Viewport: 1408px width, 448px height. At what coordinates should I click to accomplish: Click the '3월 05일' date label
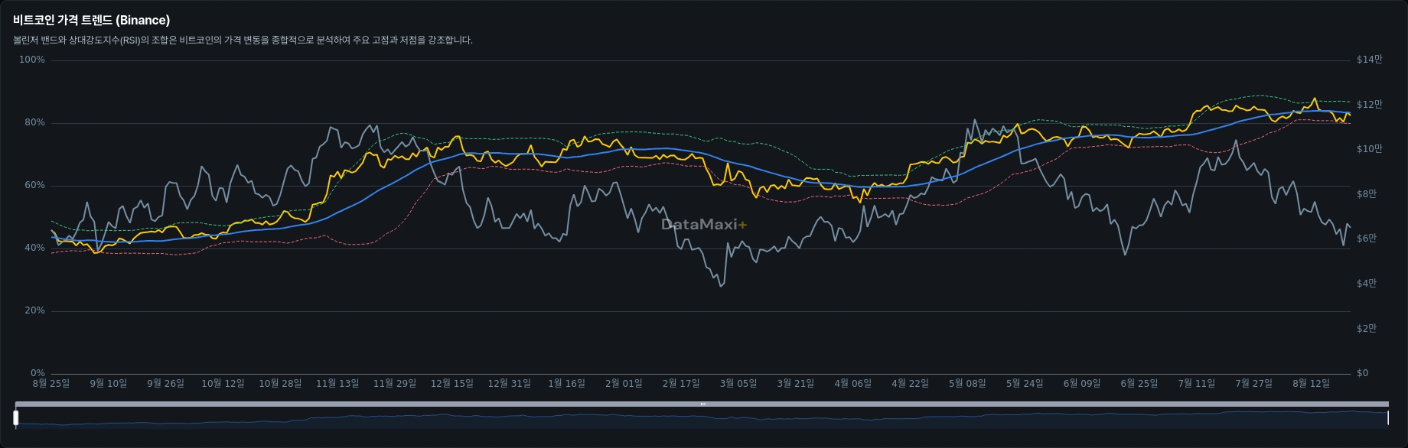pyautogui.click(x=738, y=384)
